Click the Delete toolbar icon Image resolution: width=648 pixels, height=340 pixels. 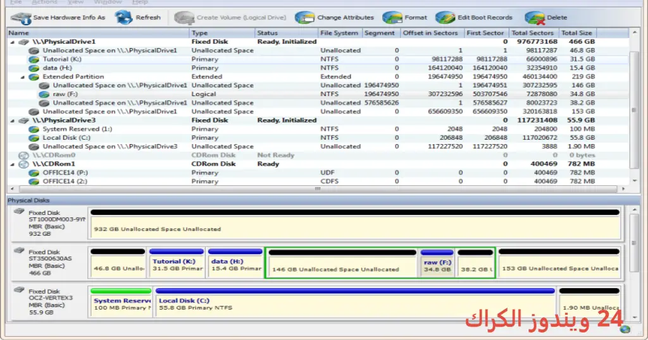[535, 18]
